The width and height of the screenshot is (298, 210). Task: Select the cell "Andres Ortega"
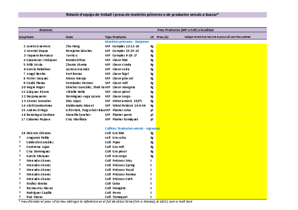click(x=37, y=110)
